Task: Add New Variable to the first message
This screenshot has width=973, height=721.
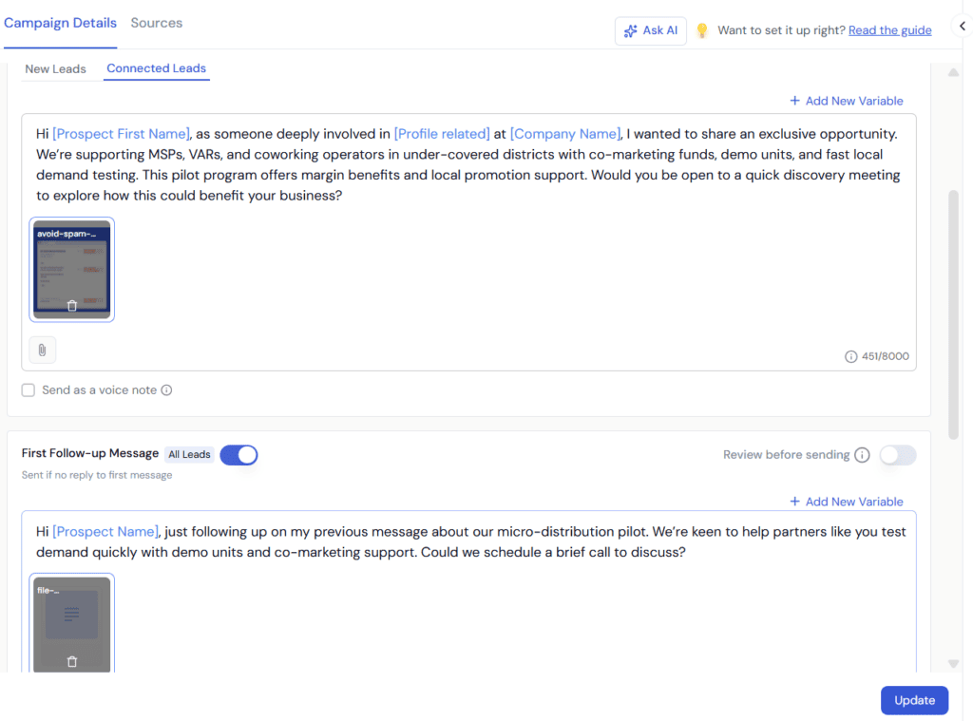Action: click(x=847, y=101)
